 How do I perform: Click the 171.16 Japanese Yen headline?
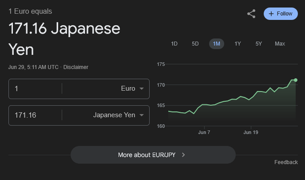[64, 39]
